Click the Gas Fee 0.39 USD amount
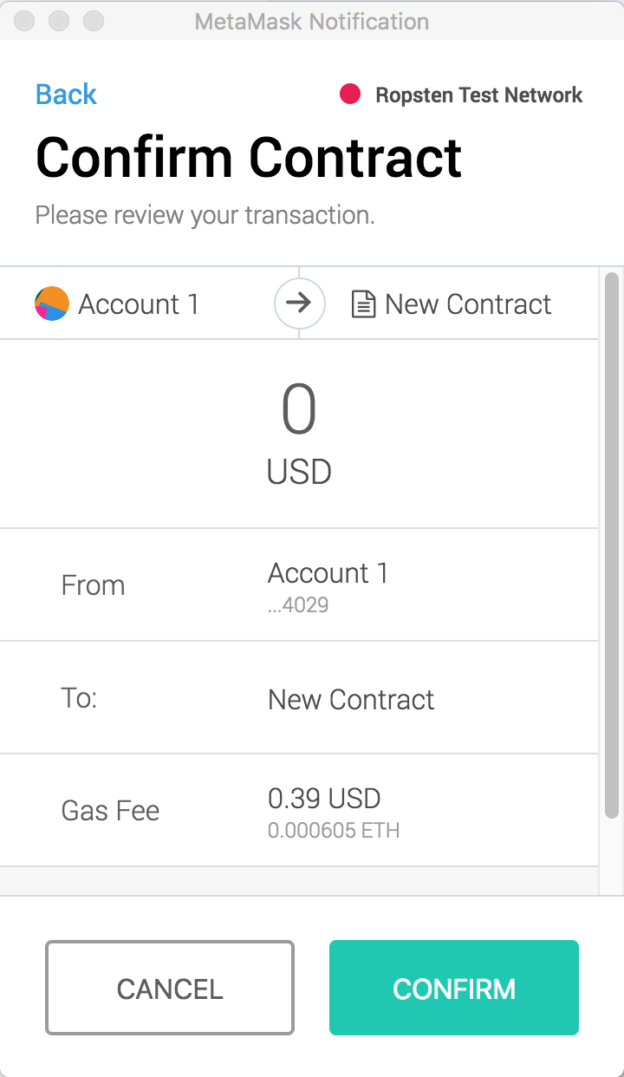624x1077 pixels. coord(324,799)
